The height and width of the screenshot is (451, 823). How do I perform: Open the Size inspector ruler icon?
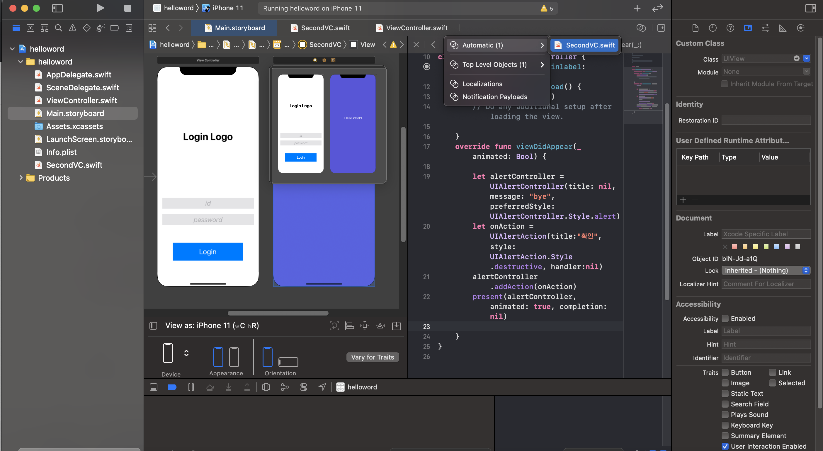[x=783, y=28]
